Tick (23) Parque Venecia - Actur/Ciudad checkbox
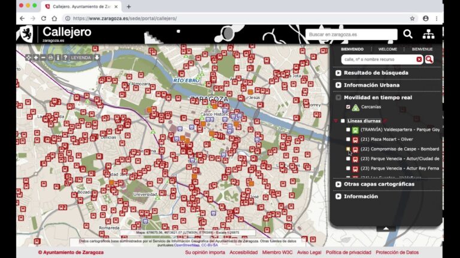This screenshot has width=460, height=258. tap(348, 158)
